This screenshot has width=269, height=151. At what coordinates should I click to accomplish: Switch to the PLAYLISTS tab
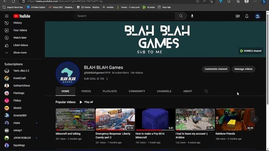coord(110,91)
